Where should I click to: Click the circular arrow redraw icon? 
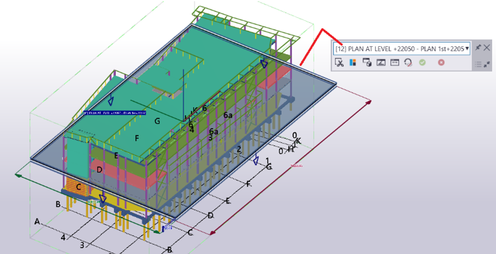(x=408, y=62)
